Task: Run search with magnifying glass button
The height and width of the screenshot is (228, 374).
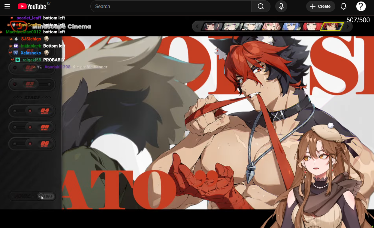Action: [x=261, y=6]
